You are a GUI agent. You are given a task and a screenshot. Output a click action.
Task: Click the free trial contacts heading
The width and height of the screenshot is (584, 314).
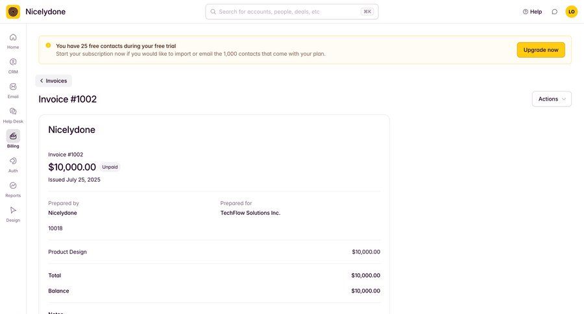116,46
